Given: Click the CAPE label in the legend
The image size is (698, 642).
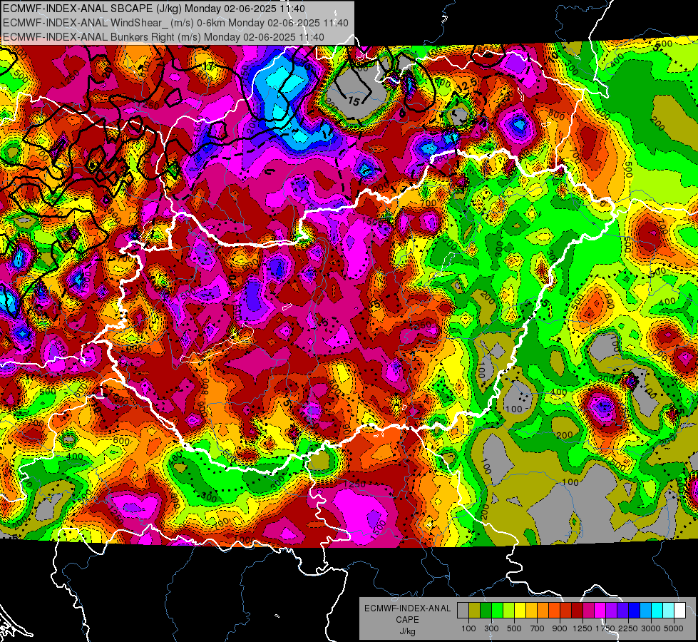Looking at the screenshot, I should pyautogui.click(x=408, y=619).
